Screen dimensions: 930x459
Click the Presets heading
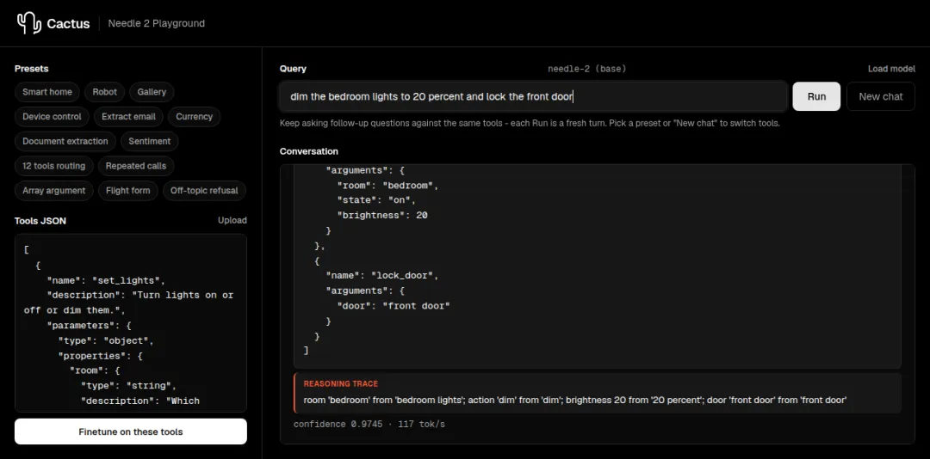(32, 69)
